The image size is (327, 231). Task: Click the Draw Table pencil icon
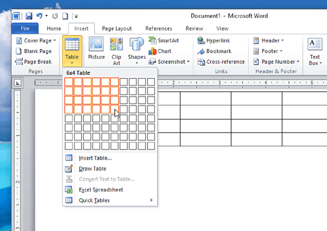click(x=69, y=169)
